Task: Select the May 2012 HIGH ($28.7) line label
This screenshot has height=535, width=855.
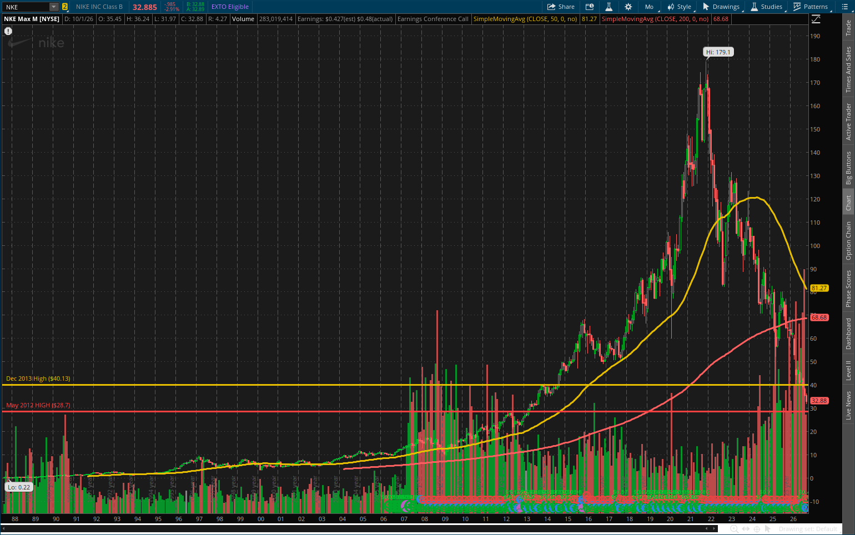Action: (38, 405)
